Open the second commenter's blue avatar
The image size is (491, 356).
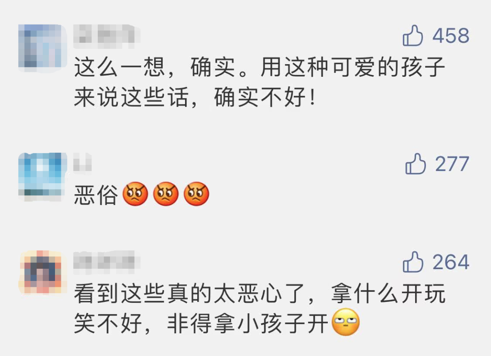(x=43, y=175)
